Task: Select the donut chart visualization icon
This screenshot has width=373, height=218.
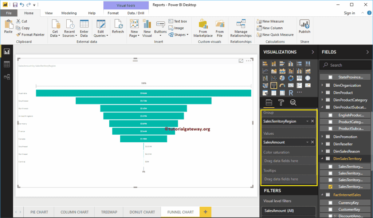Action: (291, 78)
